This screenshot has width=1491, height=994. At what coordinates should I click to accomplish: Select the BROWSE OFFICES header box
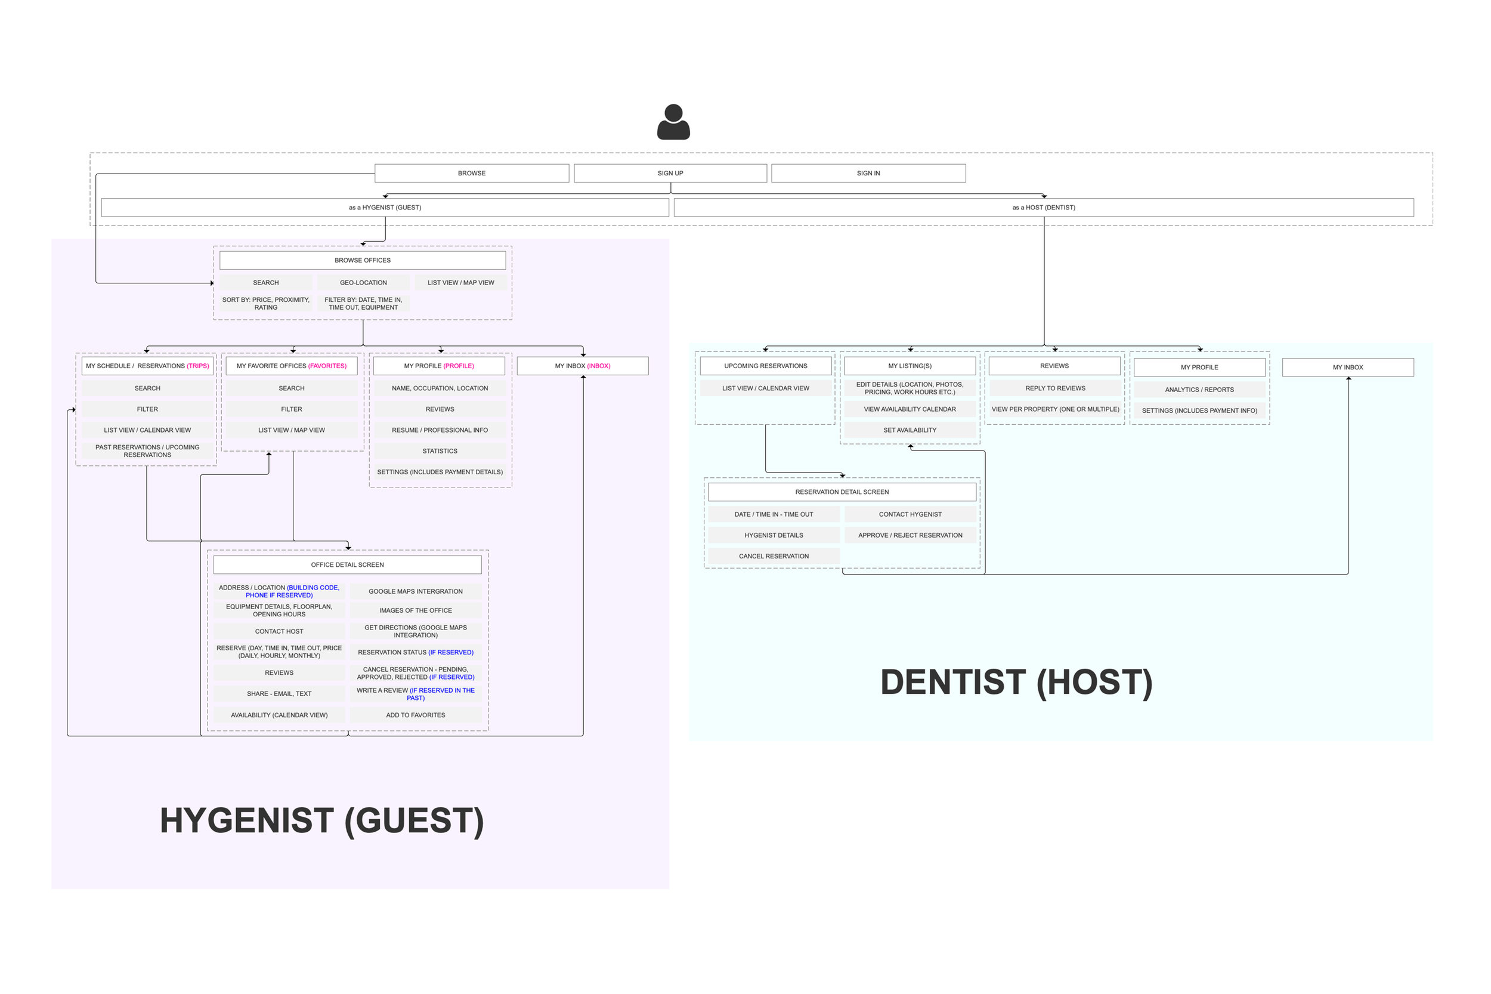click(363, 261)
